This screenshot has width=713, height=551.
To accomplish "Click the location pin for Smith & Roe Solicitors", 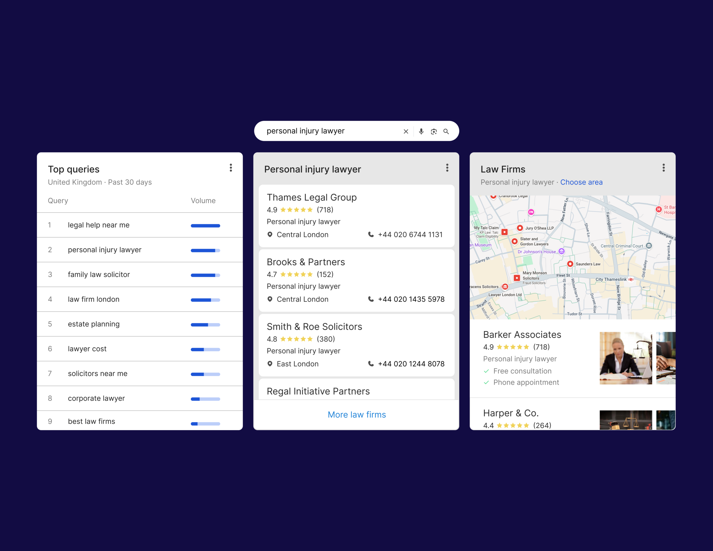I will [270, 363].
